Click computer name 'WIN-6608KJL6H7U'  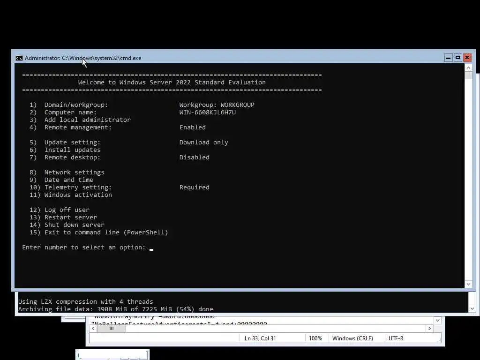click(x=208, y=112)
